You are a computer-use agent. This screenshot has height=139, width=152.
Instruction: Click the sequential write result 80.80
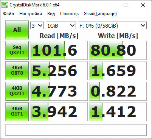(x=118, y=50)
